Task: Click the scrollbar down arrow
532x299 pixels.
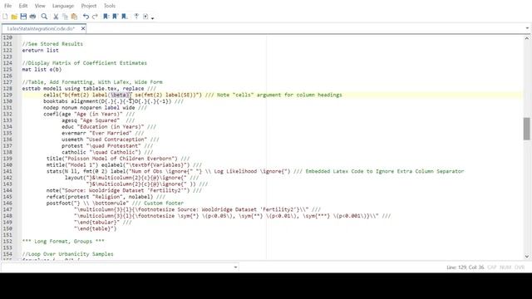Action: [526, 257]
